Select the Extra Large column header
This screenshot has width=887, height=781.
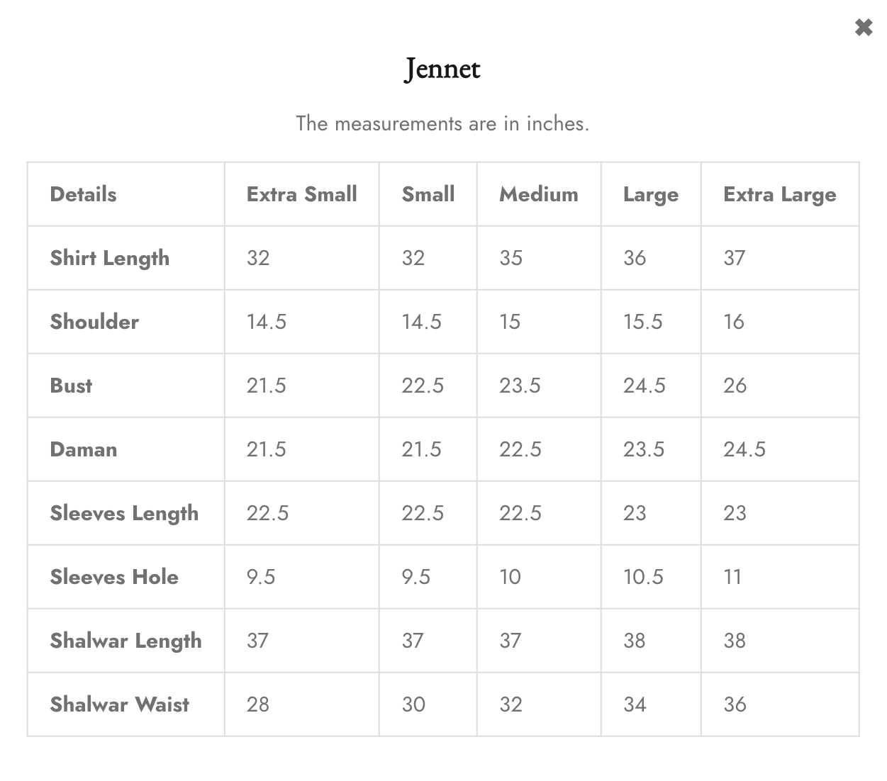(779, 195)
